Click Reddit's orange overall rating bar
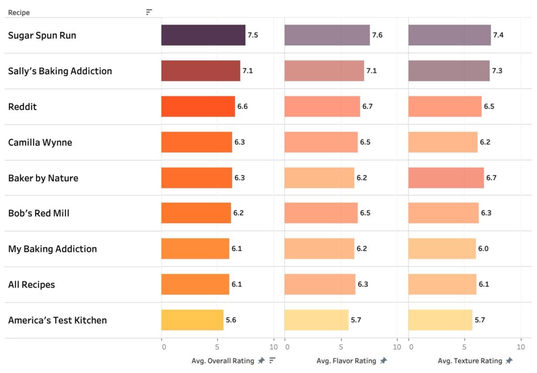The width and height of the screenshot is (537, 373). 198,106
